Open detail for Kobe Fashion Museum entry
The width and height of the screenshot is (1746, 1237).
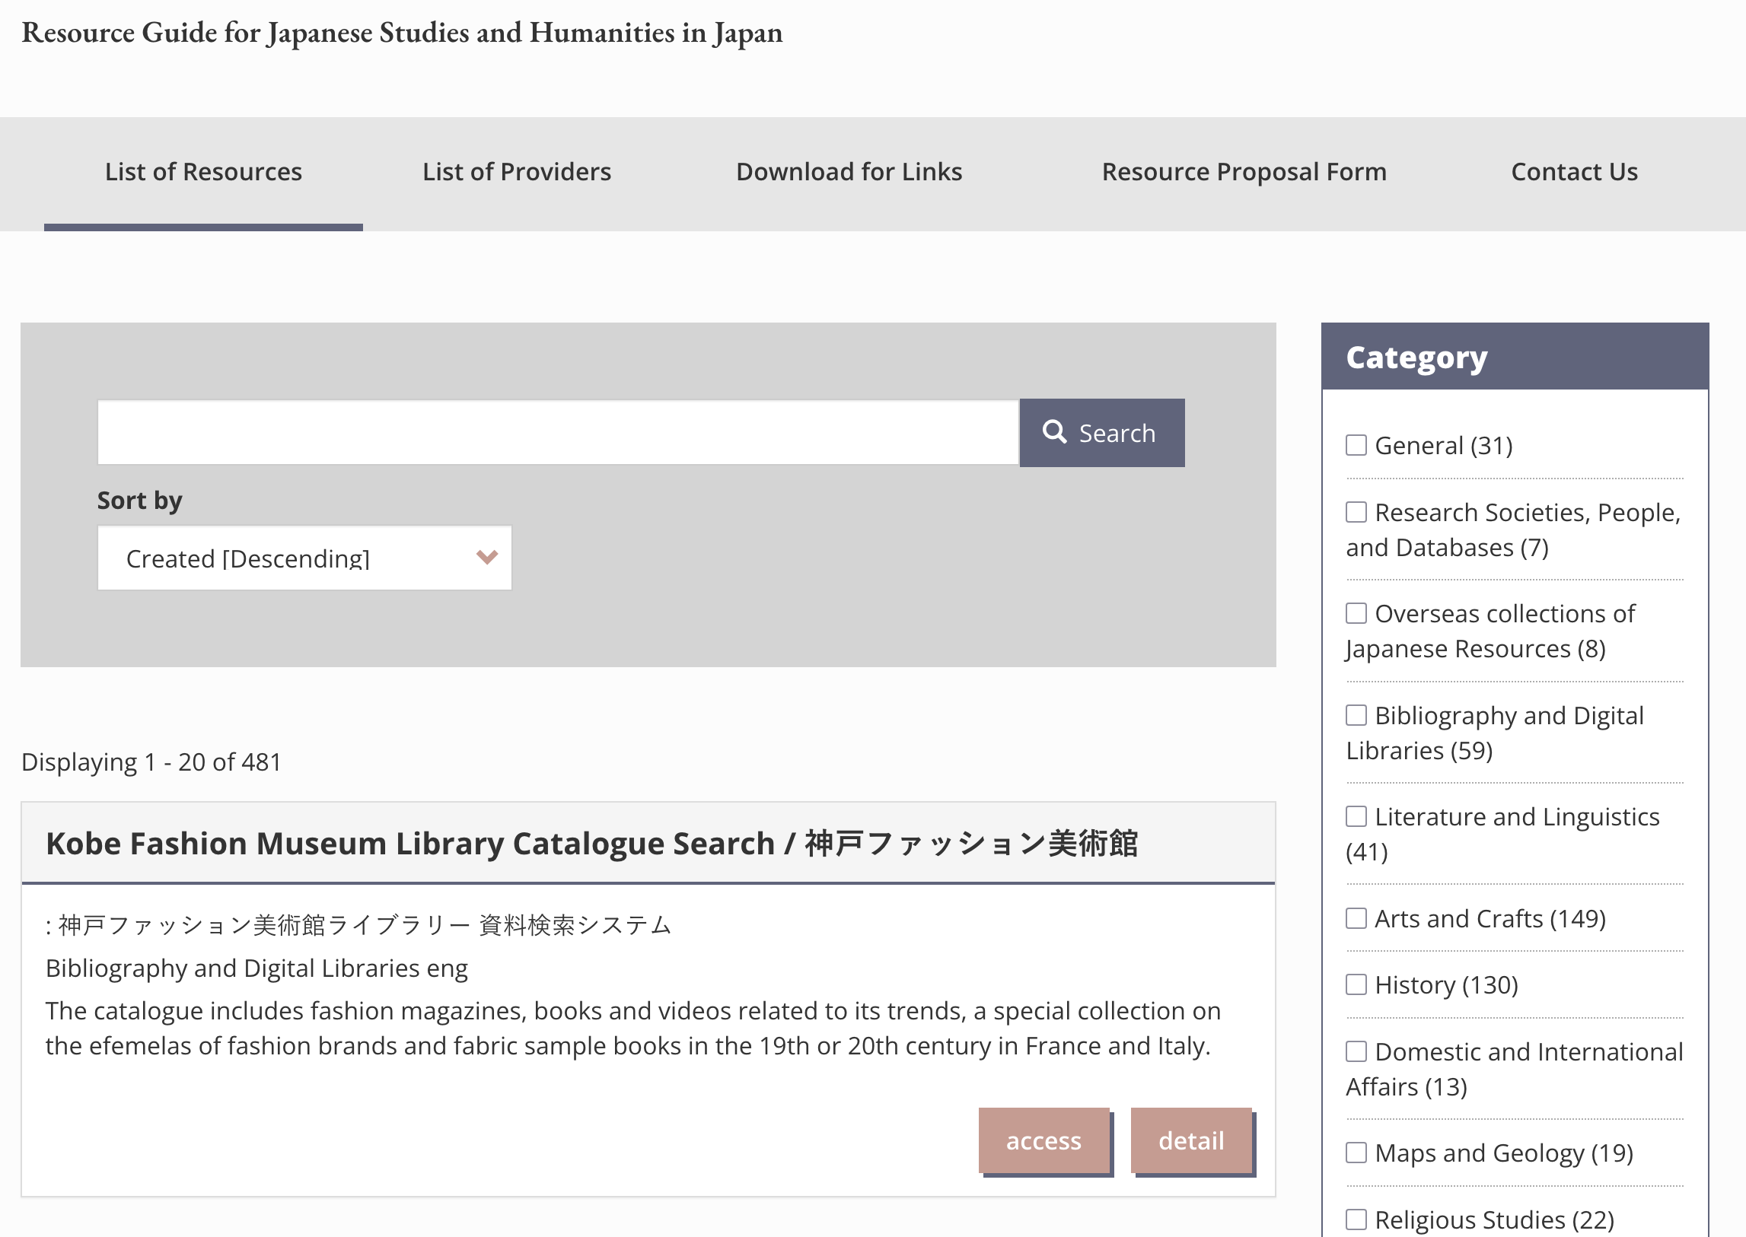pyautogui.click(x=1190, y=1140)
